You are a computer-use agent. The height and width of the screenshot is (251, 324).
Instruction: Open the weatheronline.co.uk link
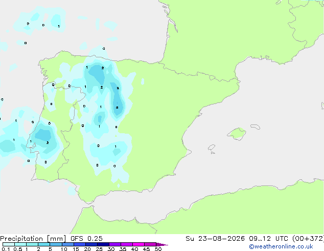[281, 246]
